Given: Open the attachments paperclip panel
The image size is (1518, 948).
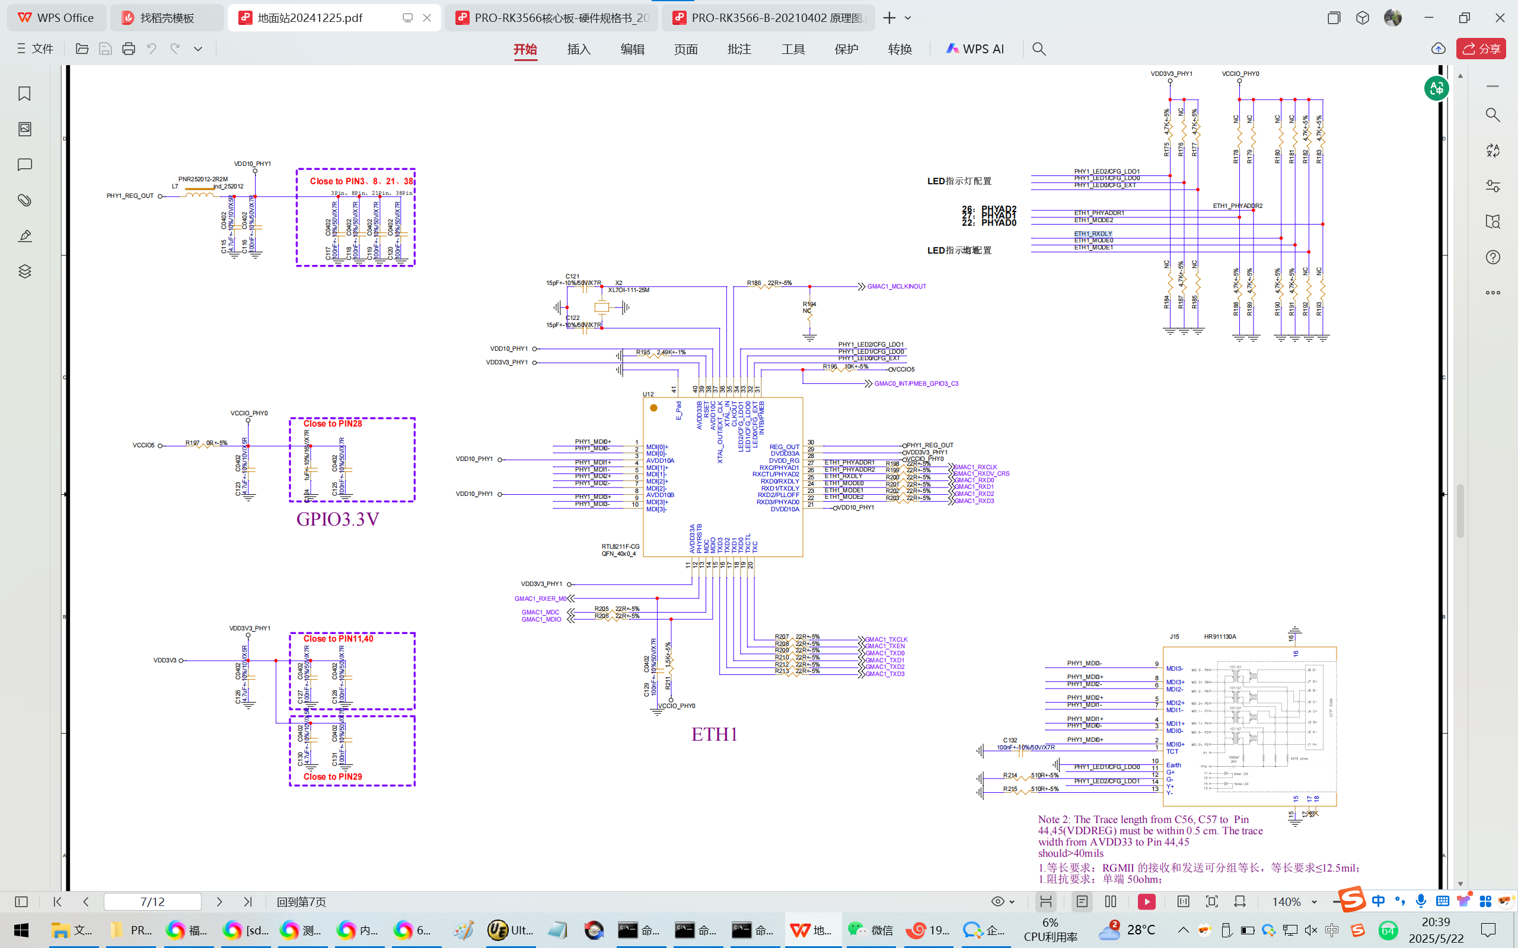Looking at the screenshot, I should [x=24, y=200].
